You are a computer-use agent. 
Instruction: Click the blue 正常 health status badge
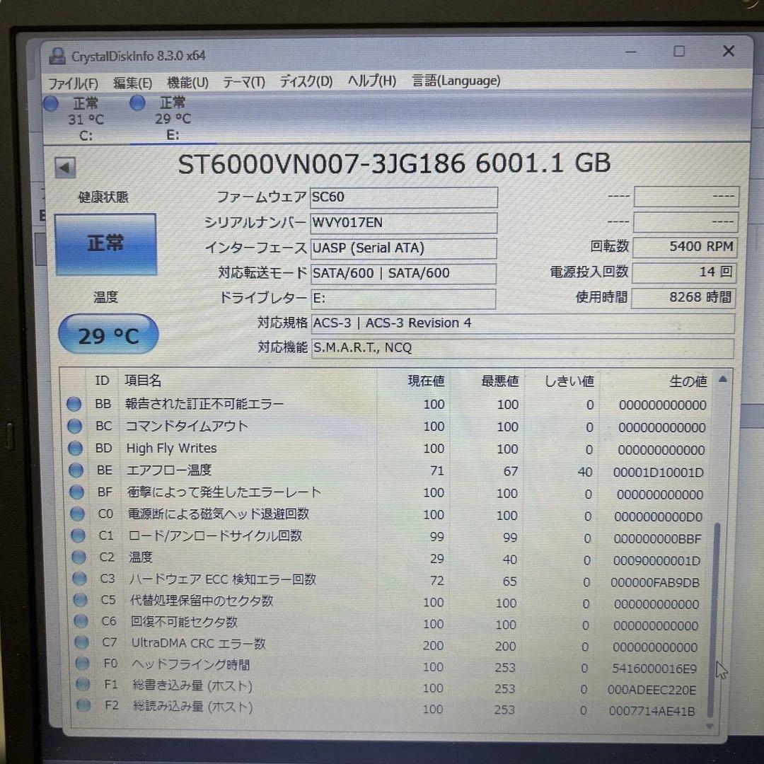pyautogui.click(x=106, y=243)
